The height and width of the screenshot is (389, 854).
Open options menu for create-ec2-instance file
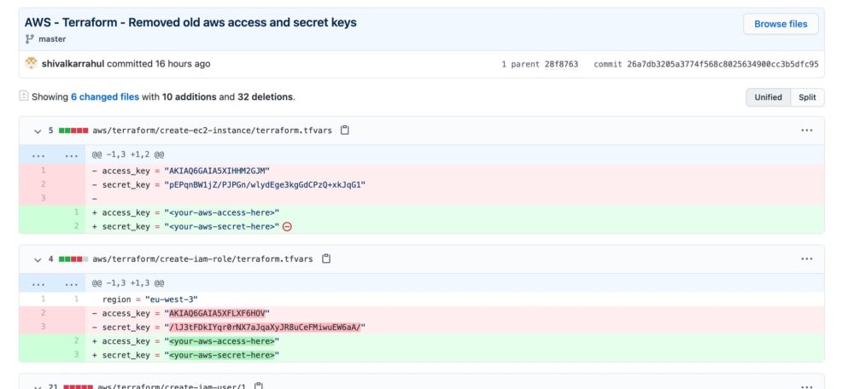point(807,131)
